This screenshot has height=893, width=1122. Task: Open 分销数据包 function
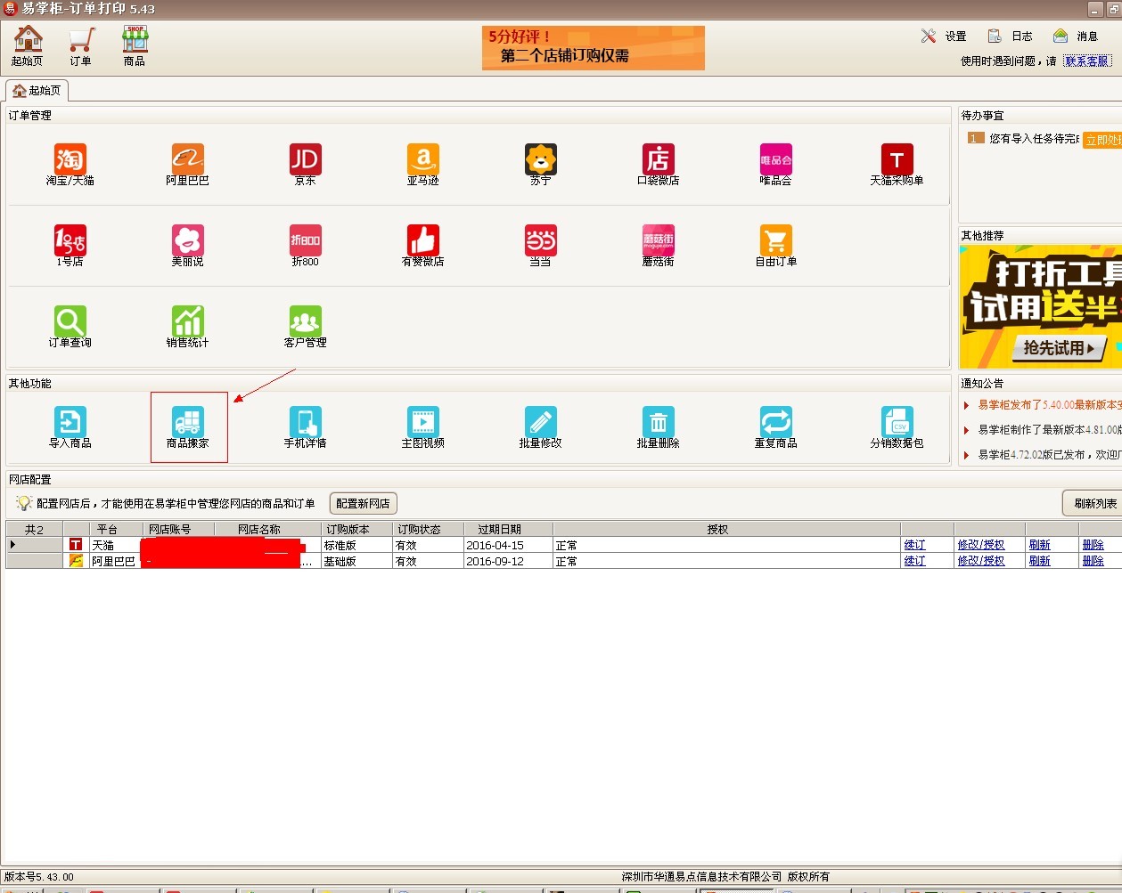click(x=897, y=427)
